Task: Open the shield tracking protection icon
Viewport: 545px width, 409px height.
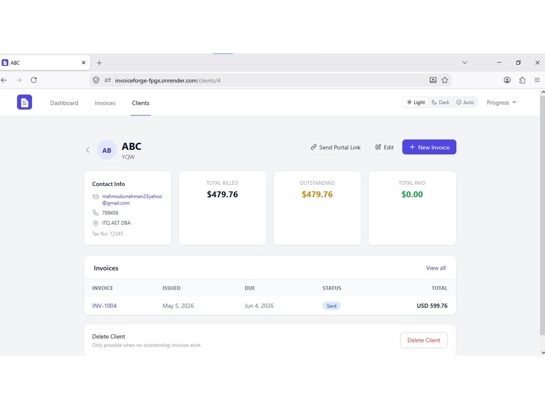Action: click(96, 80)
